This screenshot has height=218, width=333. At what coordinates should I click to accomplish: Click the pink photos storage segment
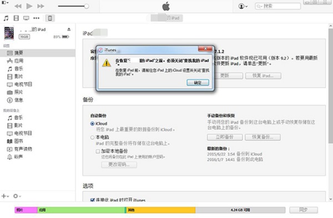pos(26,210)
